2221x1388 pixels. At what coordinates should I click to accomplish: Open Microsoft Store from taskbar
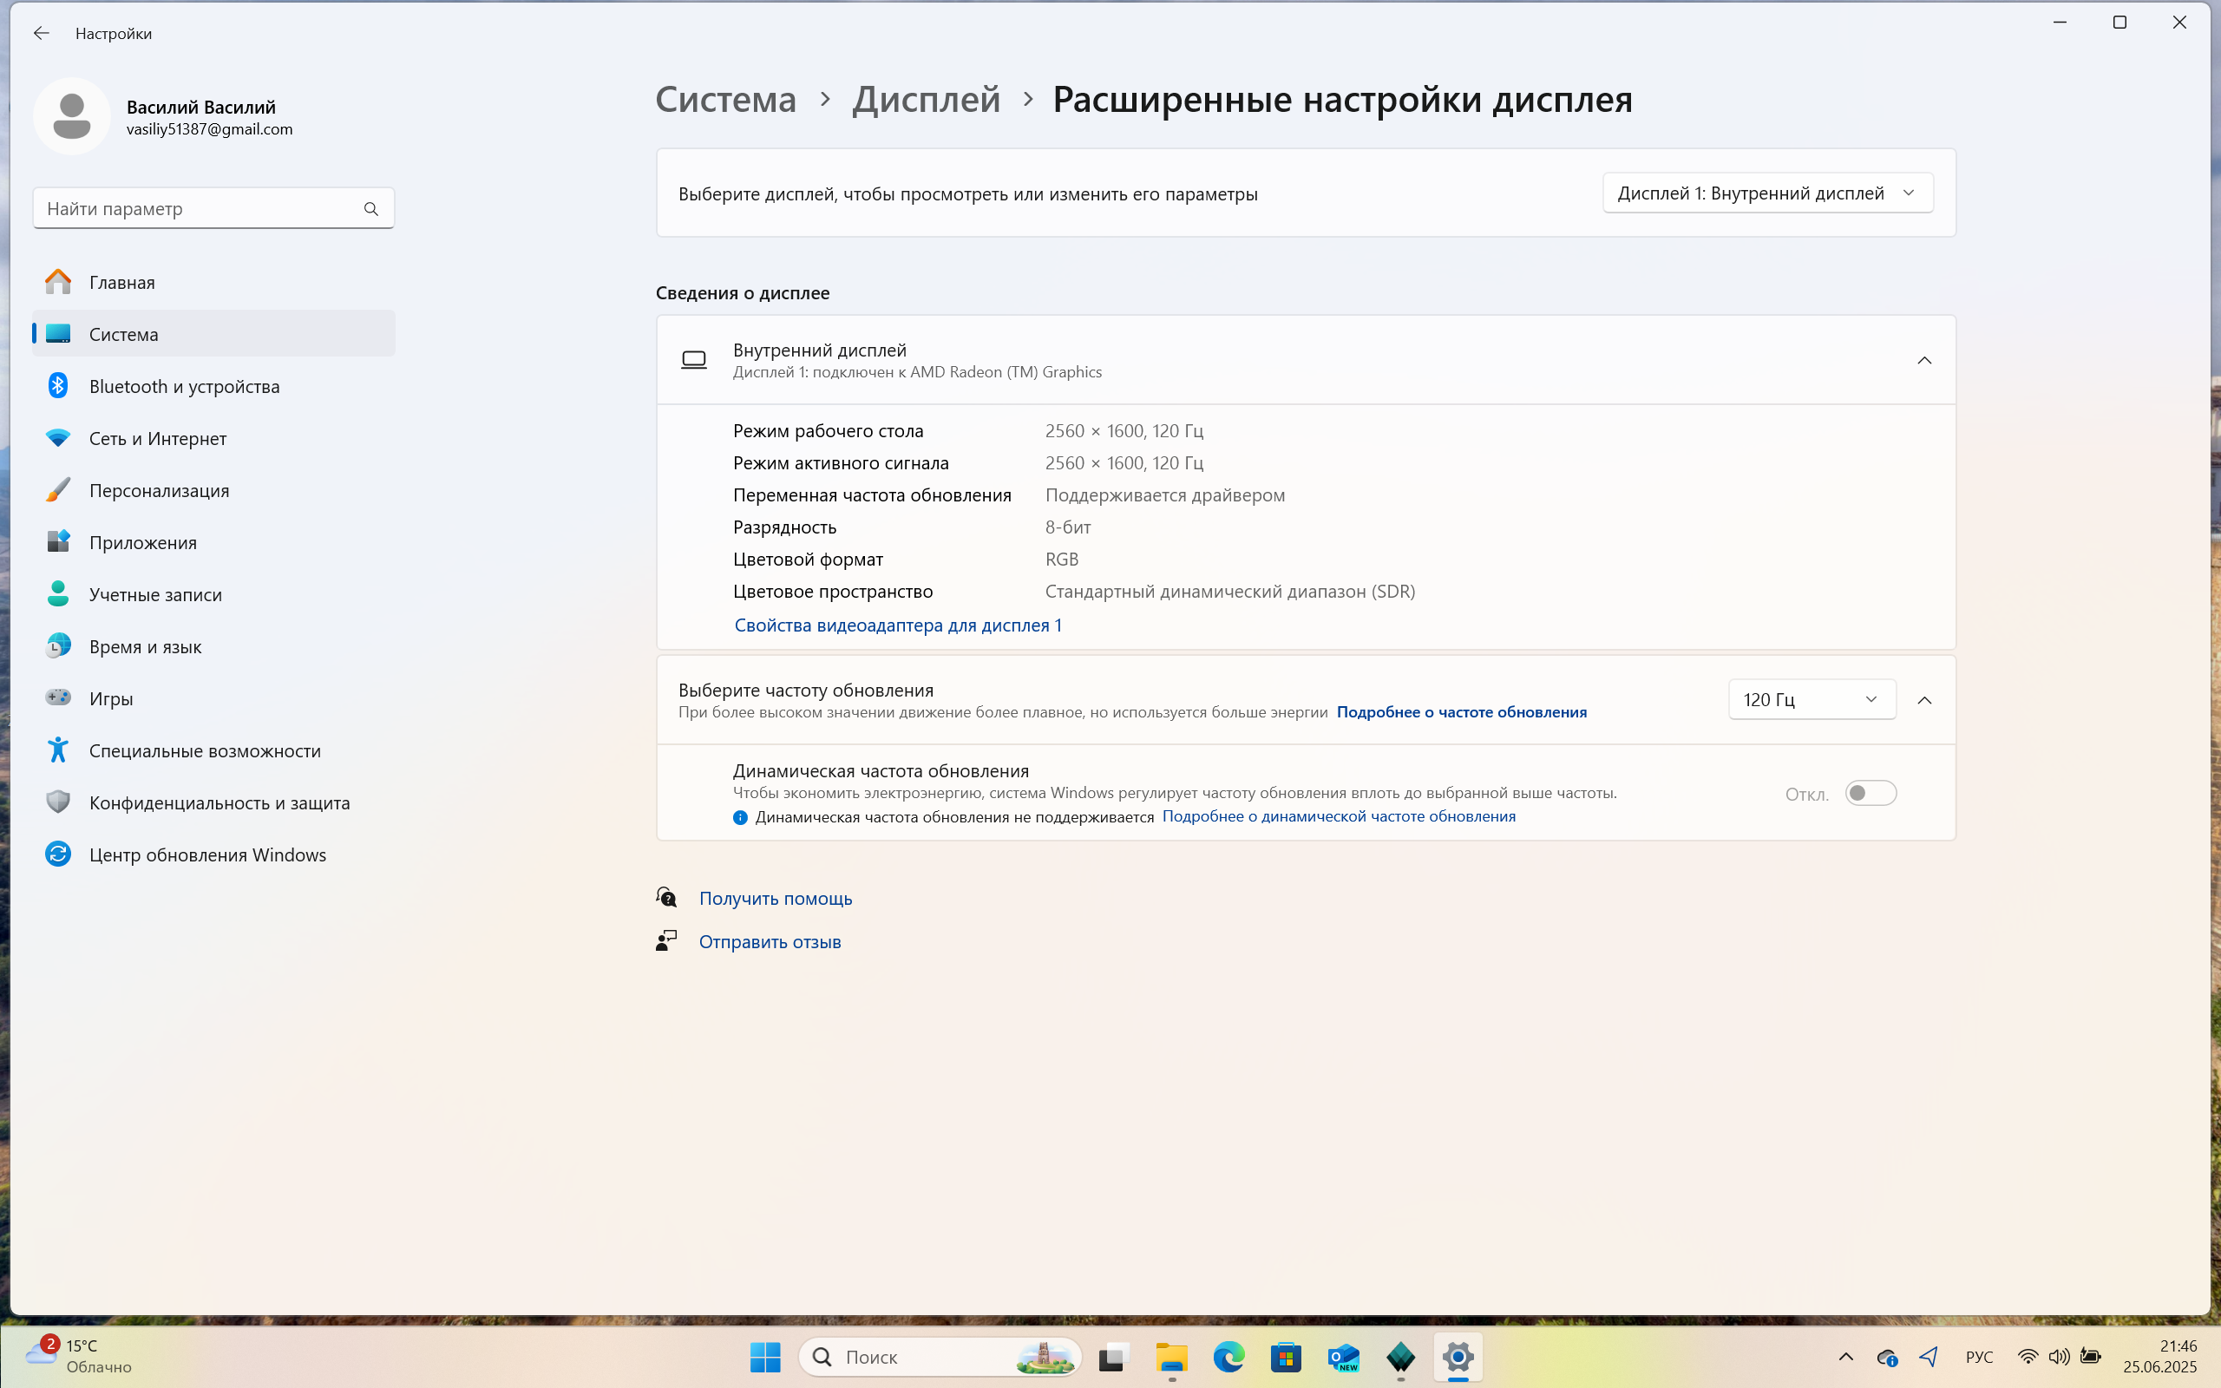pyautogui.click(x=1286, y=1356)
